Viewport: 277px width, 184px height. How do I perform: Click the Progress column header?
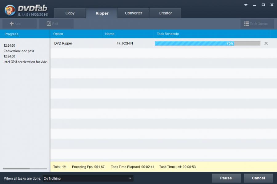(x=25, y=34)
